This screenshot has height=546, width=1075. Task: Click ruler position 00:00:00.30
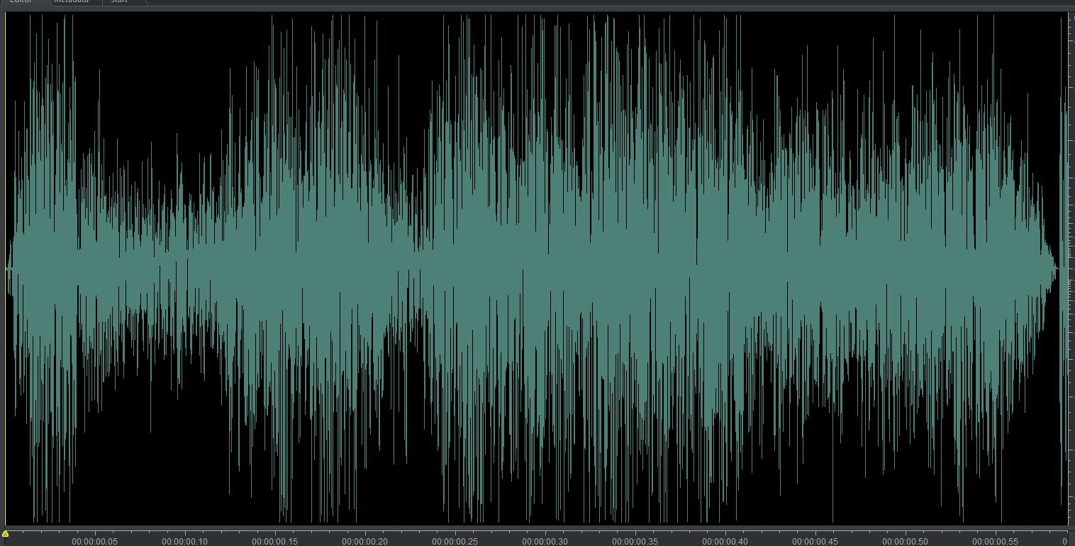click(545, 541)
